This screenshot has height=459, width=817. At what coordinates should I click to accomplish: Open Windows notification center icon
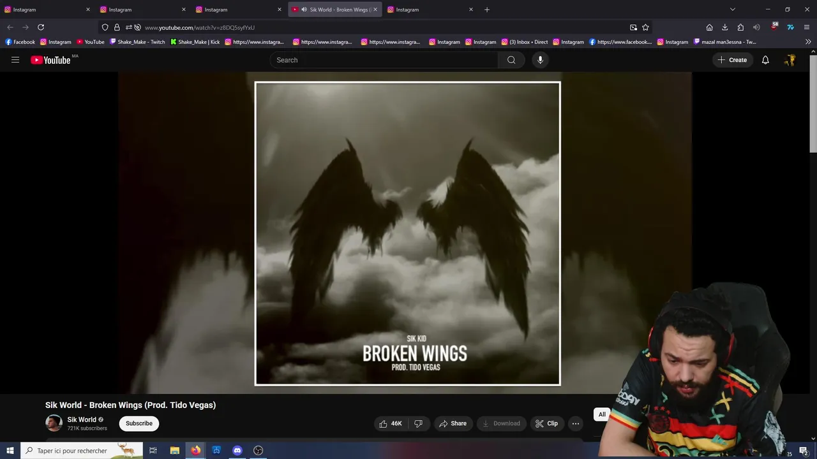click(804, 451)
